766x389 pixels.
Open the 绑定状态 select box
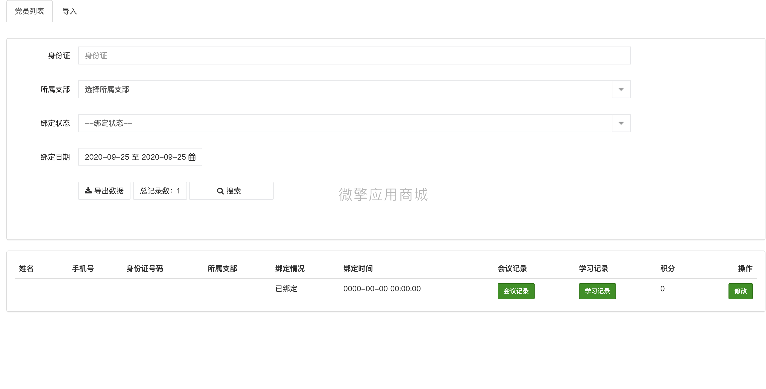tap(354, 123)
